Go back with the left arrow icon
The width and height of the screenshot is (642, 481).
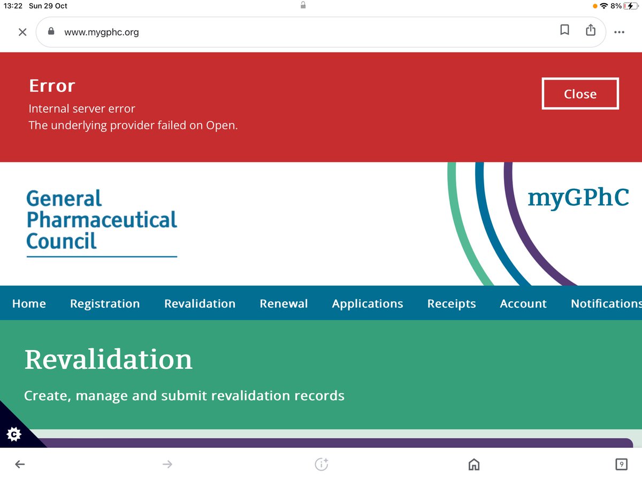click(20, 464)
